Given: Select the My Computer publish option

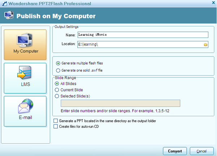Looking at the screenshot, I should (25, 45).
